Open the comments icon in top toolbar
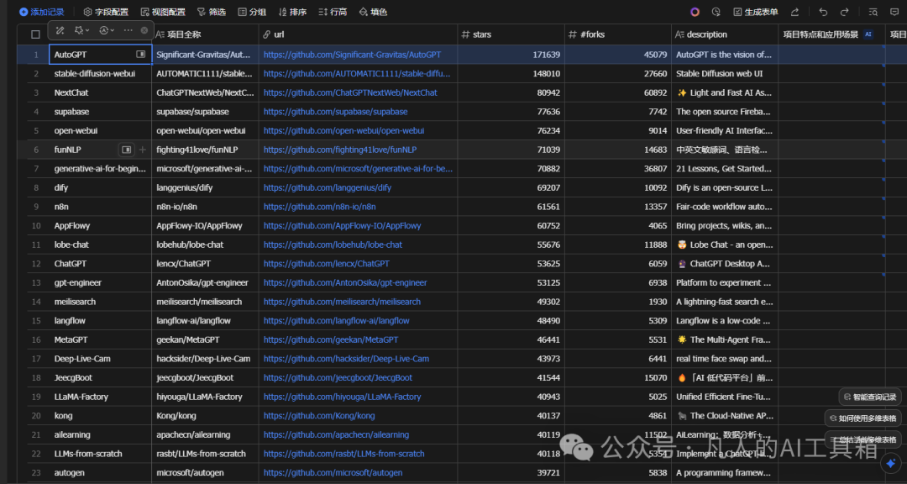 pos(894,12)
